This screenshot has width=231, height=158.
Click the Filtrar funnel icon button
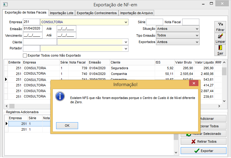tap(220, 26)
